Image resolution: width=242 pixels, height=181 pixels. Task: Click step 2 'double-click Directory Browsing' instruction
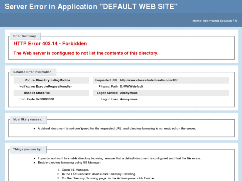coord(99,174)
